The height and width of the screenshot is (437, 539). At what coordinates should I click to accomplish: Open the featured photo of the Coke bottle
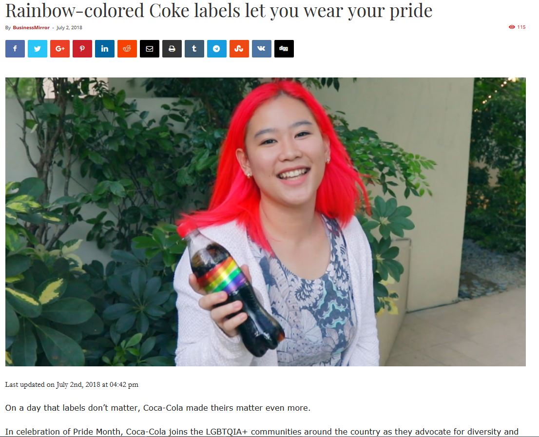[266, 222]
